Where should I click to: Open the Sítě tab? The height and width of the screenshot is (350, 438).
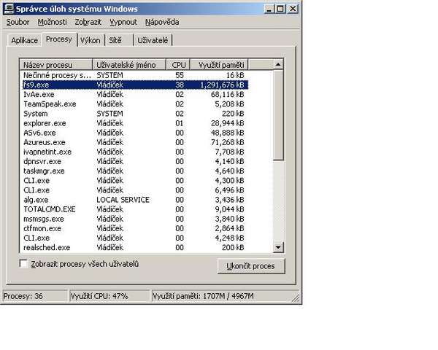[119, 41]
